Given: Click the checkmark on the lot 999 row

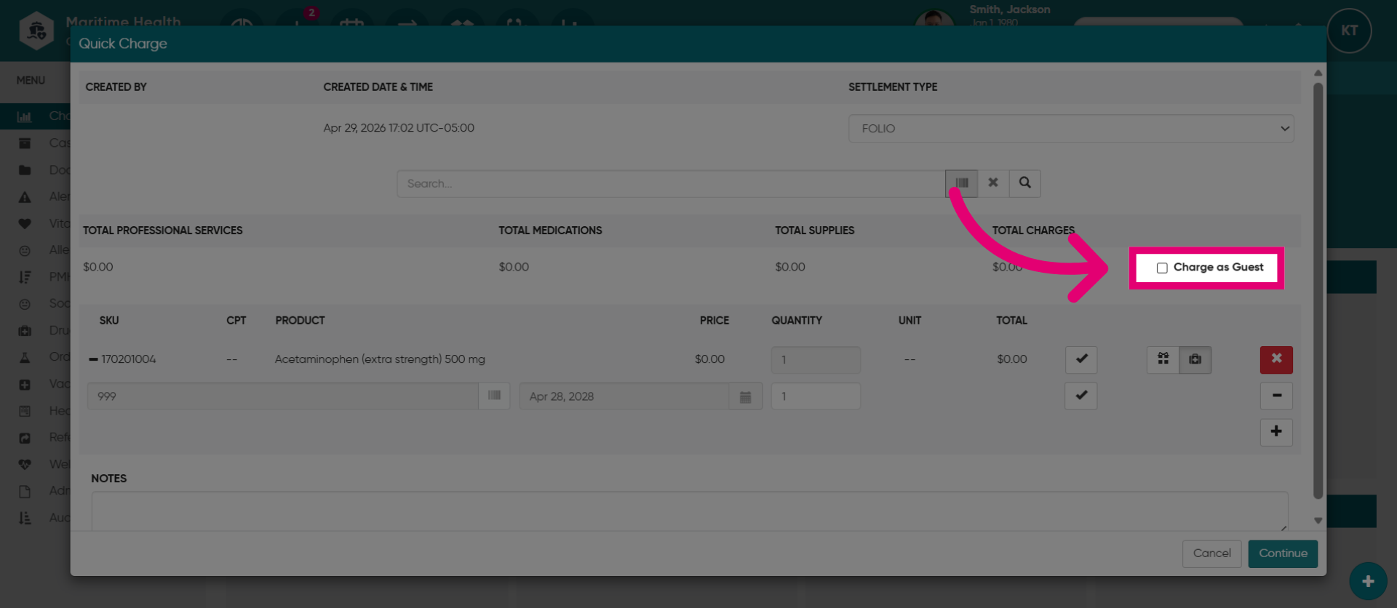Looking at the screenshot, I should point(1081,396).
